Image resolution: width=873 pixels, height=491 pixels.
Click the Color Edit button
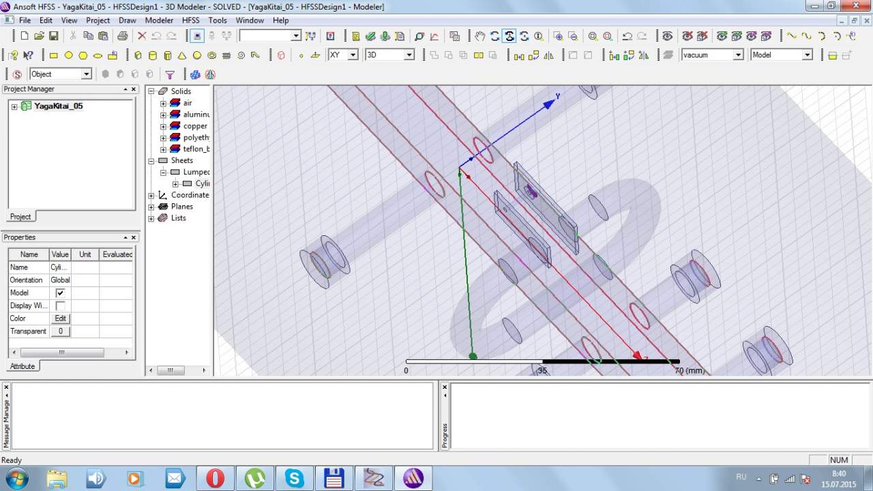click(x=60, y=318)
